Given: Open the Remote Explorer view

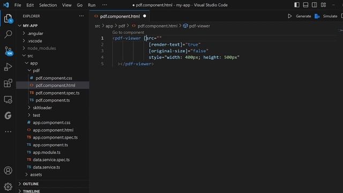Looking at the screenshot, I should [x=8, y=100].
